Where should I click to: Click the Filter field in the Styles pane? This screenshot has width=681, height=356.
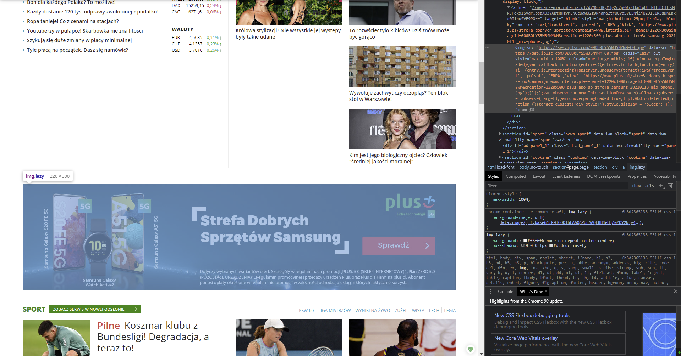click(x=515, y=186)
